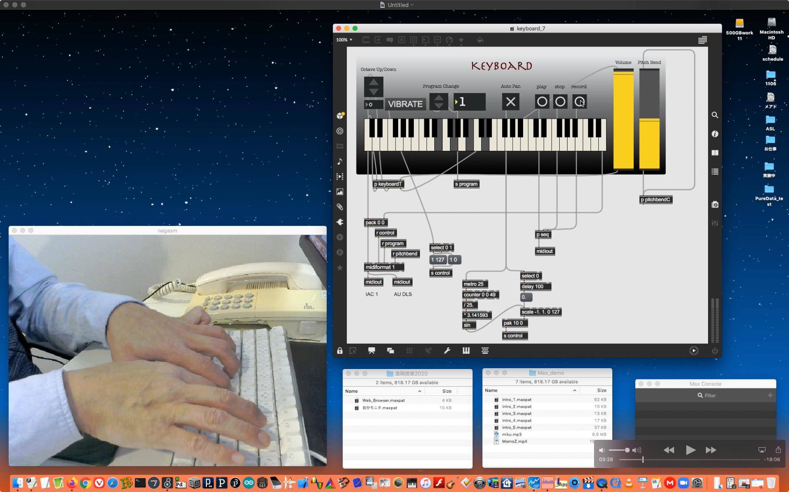Click the keyboard grid icon in Max bottom toolbar
Screen dimensions: 789x492
485,351
